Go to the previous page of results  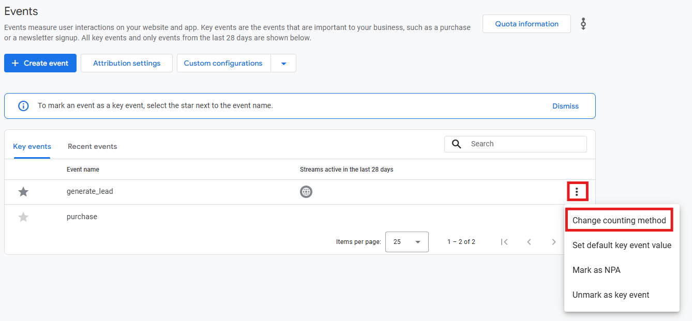(x=529, y=242)
